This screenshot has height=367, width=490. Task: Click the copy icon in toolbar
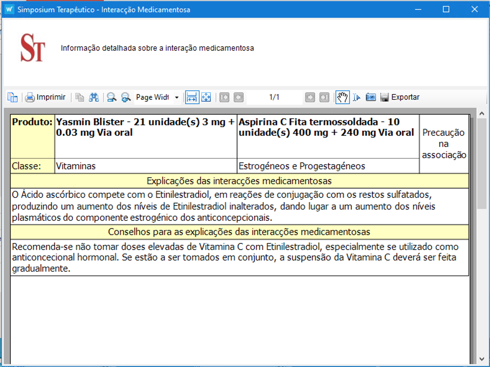click(80, 97)
